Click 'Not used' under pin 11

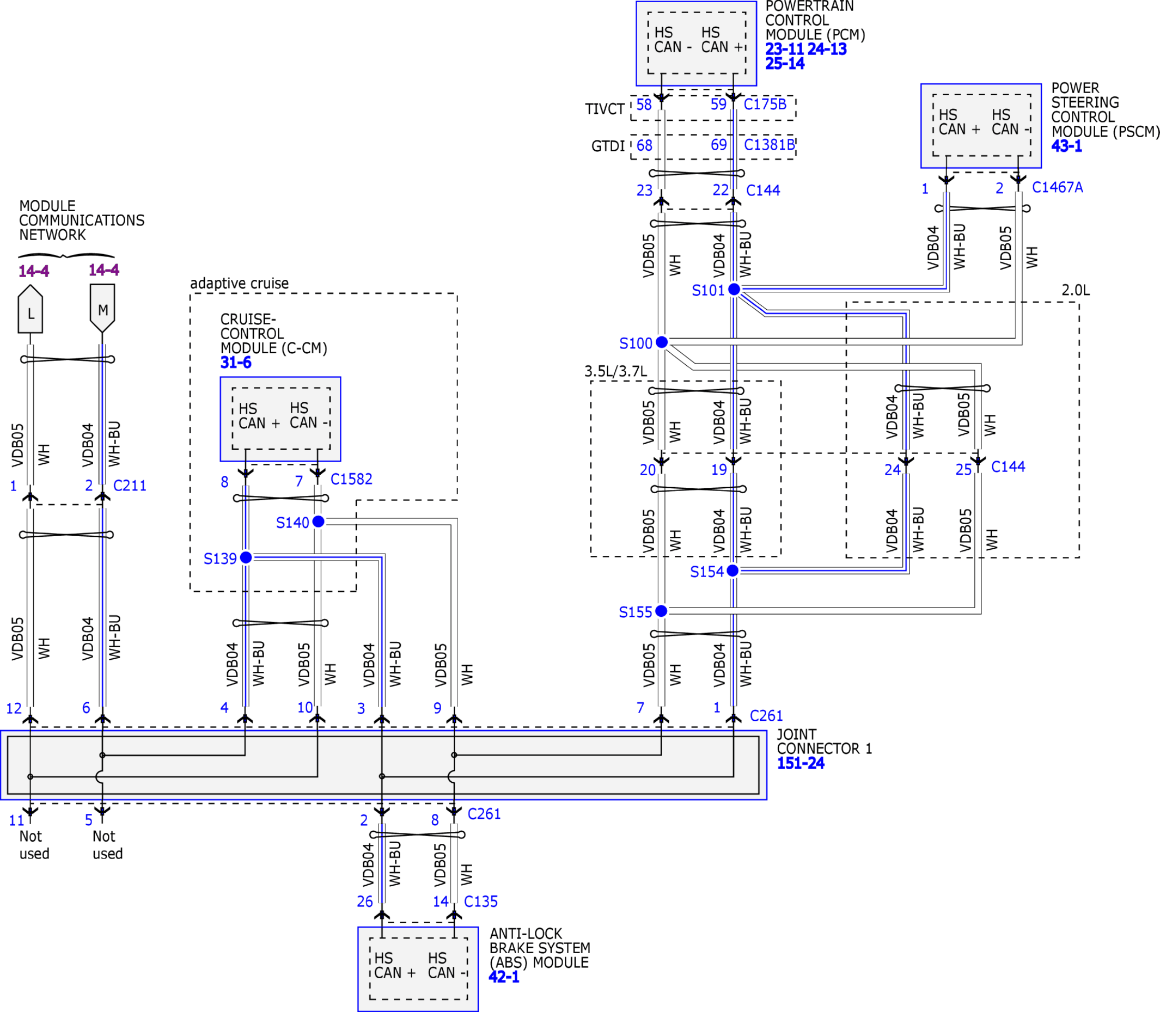(x=34, y=845)
